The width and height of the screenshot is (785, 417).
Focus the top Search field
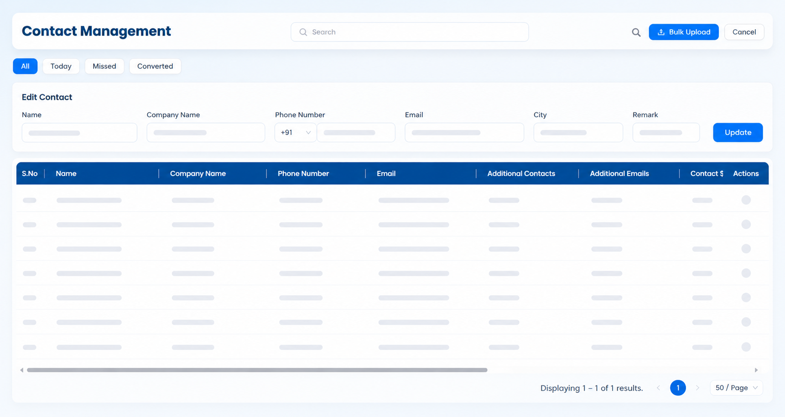coord(410,32)
